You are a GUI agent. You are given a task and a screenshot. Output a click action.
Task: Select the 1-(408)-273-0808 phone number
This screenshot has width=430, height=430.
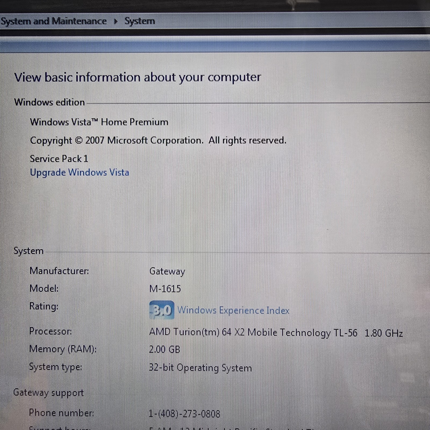click(184, 414)
